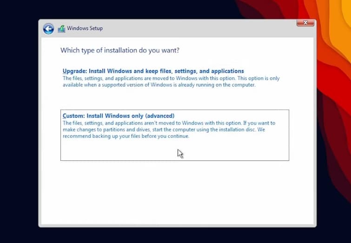Image resolution: width=351 pixels, height=243 pixels.
Task: Select Custom: Install Windows only (advanced)
Action: [x=175, y=135]
